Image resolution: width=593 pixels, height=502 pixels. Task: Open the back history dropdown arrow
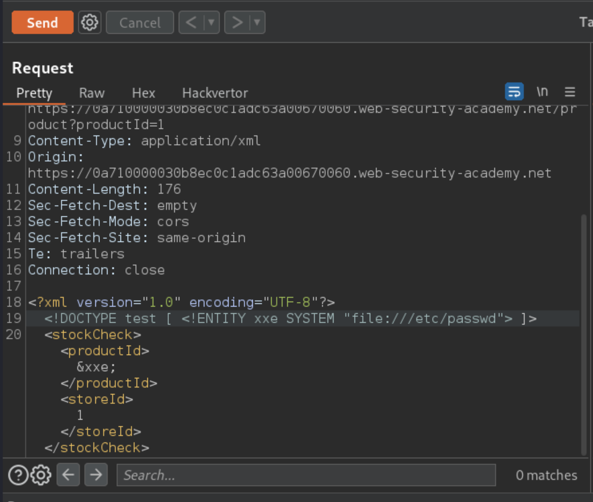[212, 22]
